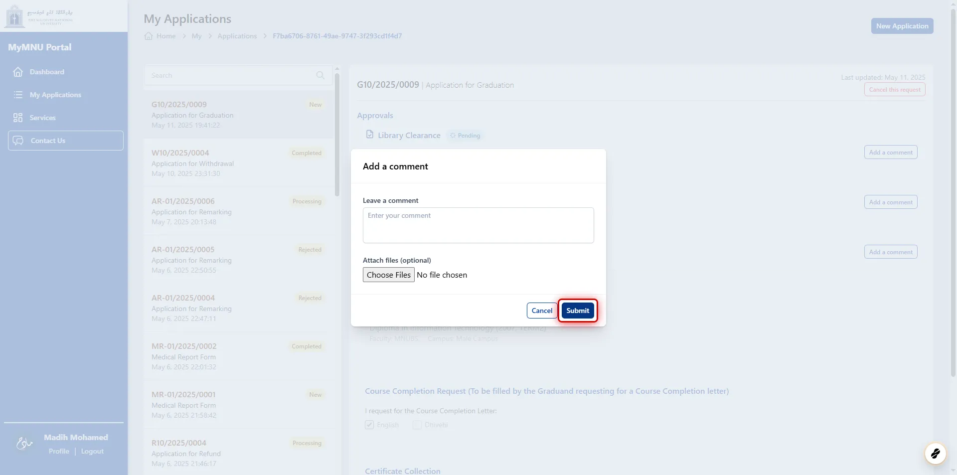
Task: Click the Logout link
Action: pyautogui.click(x=92, y=451)
